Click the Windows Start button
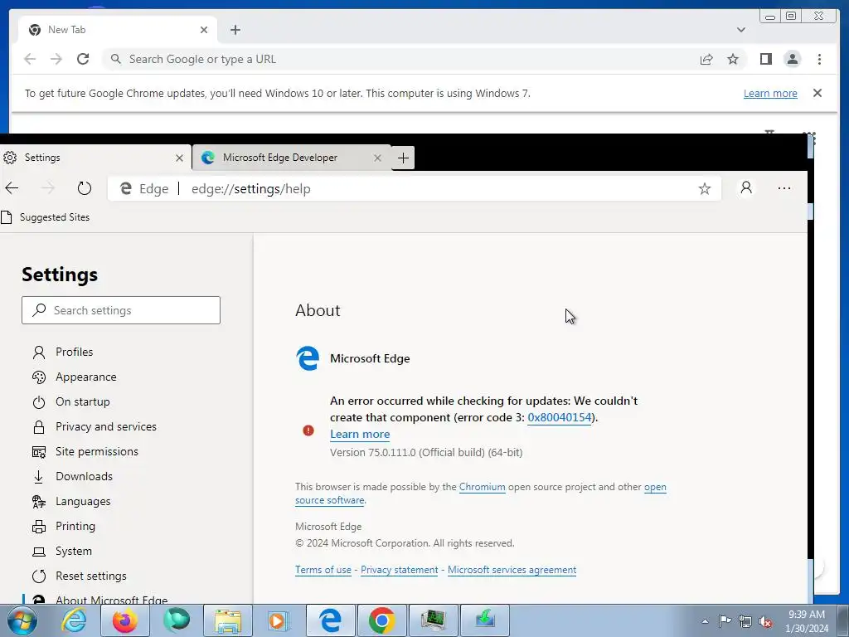Viewport: 849px width, 637px height. coord(22,620)
